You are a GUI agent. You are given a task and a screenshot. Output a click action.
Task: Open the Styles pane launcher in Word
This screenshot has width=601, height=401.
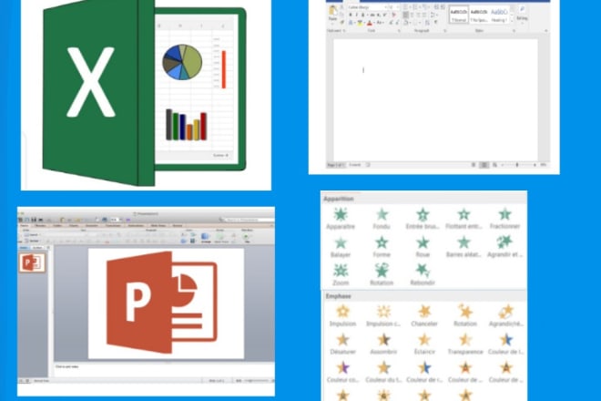tap(514, 31)
